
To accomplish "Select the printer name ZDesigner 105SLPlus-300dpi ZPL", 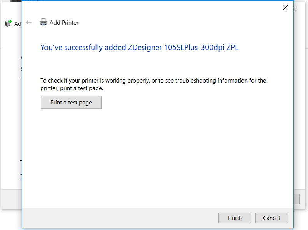I will point(183,47).
